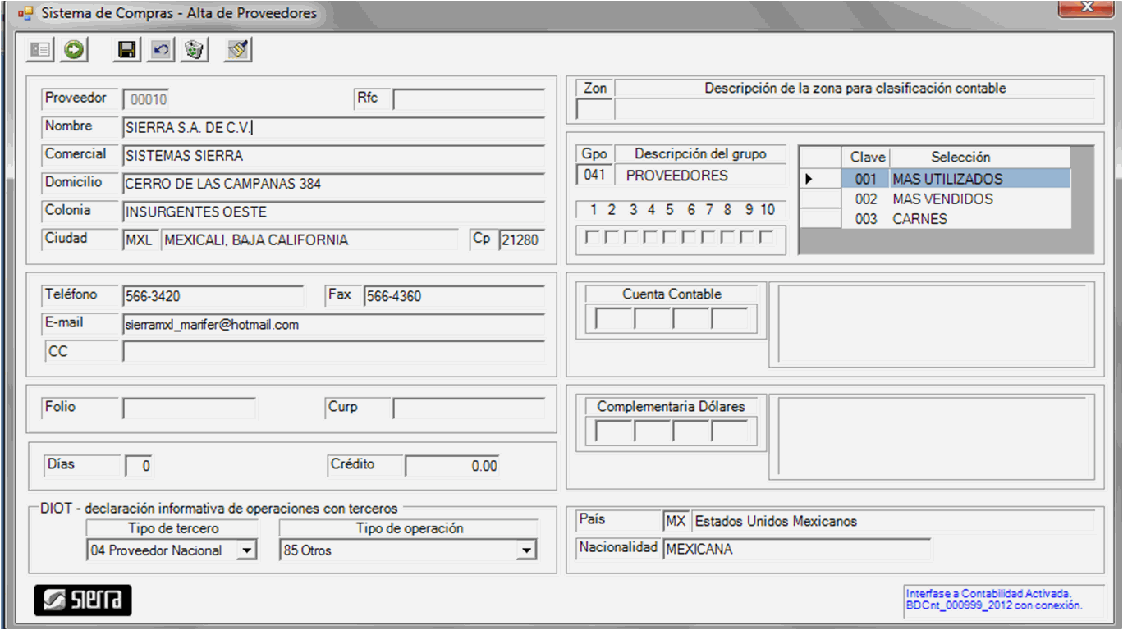This screenshot has width=1123, height=630.
Task: Click the Sierra logo at bottom left
Action: 83,600
